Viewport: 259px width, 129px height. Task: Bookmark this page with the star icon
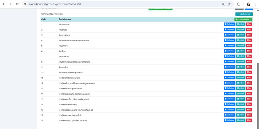229,4
